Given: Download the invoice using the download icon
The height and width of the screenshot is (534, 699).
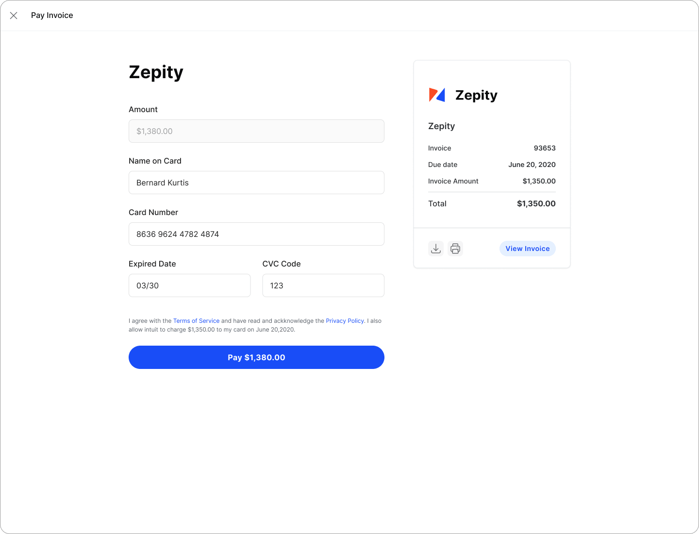Looking at the screenshot, I should 436,249.
